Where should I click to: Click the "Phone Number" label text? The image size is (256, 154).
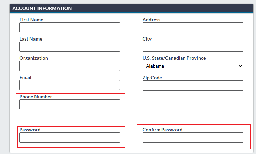tap(36, 97)
